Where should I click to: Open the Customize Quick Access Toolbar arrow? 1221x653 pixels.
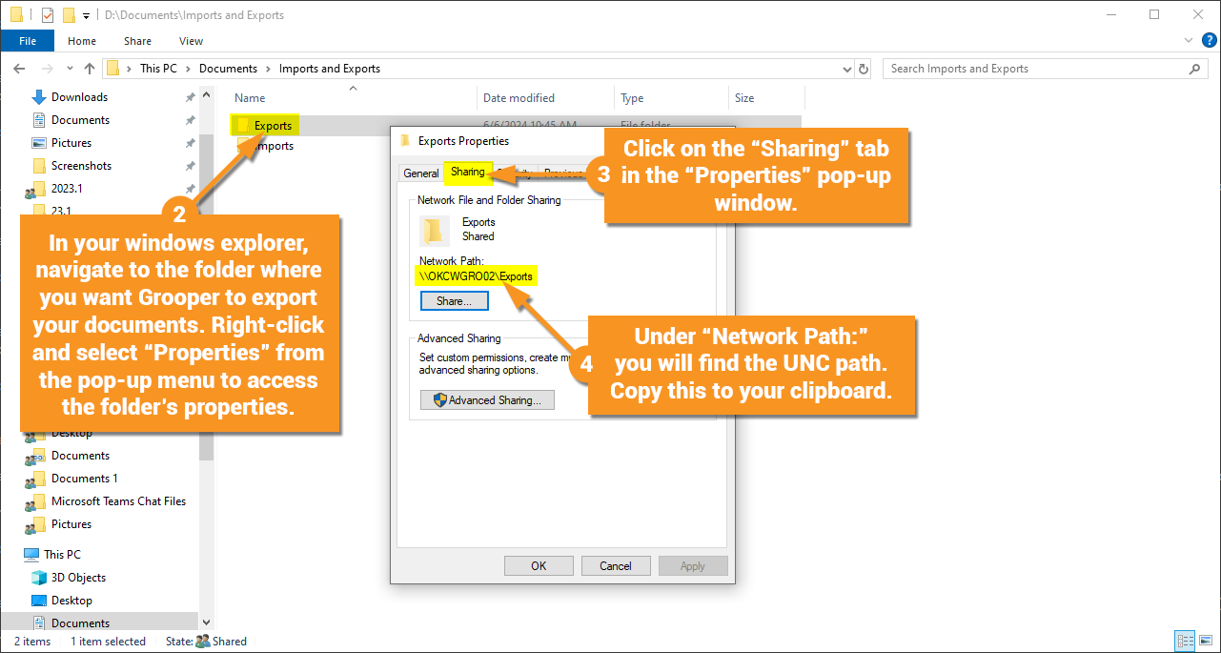pos(86,16)
